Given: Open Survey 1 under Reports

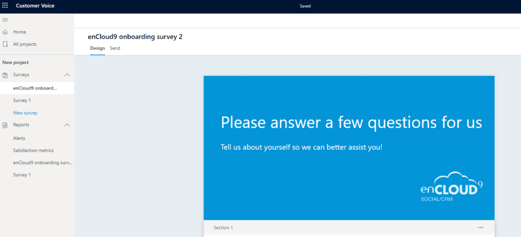Looking at the screenshot, I should (x=22, y=175).
